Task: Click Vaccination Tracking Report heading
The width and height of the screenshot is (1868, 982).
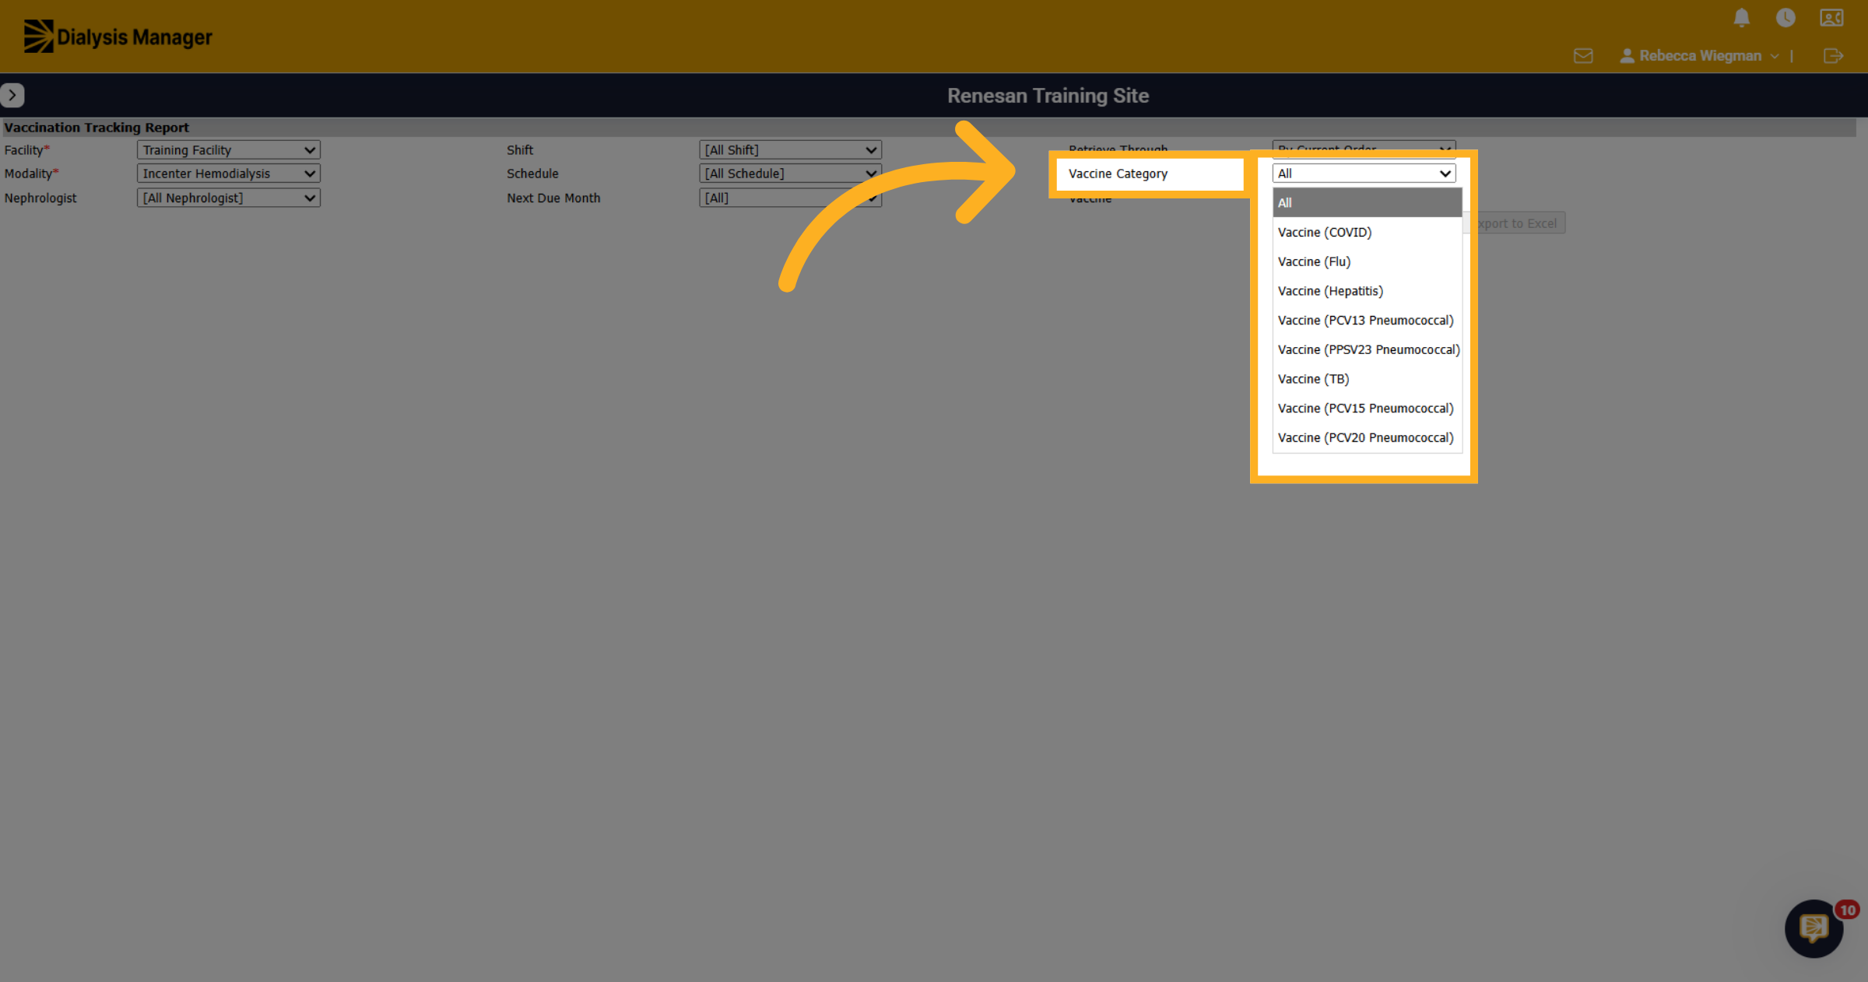Action: click(97, 128)
